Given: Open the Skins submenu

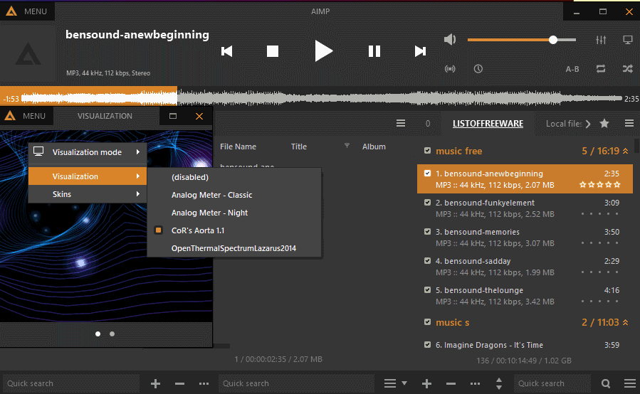Looking at the screenshot, I should point(88,194).
